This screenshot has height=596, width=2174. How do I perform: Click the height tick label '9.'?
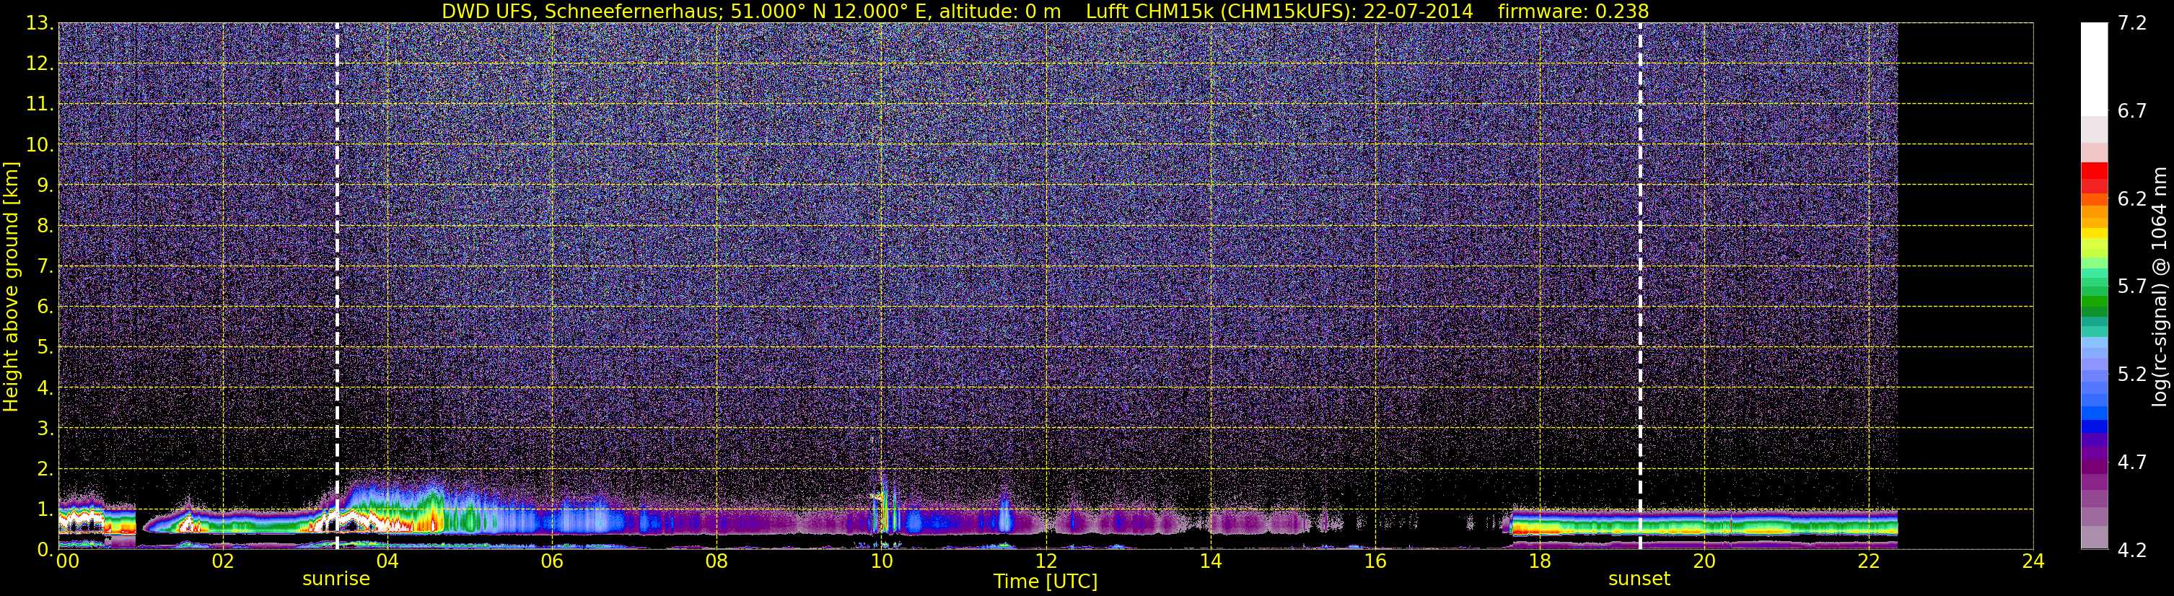[45, 185]
